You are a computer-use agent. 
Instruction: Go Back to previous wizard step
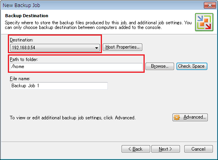pyautogui.click(x=136, y=149)
